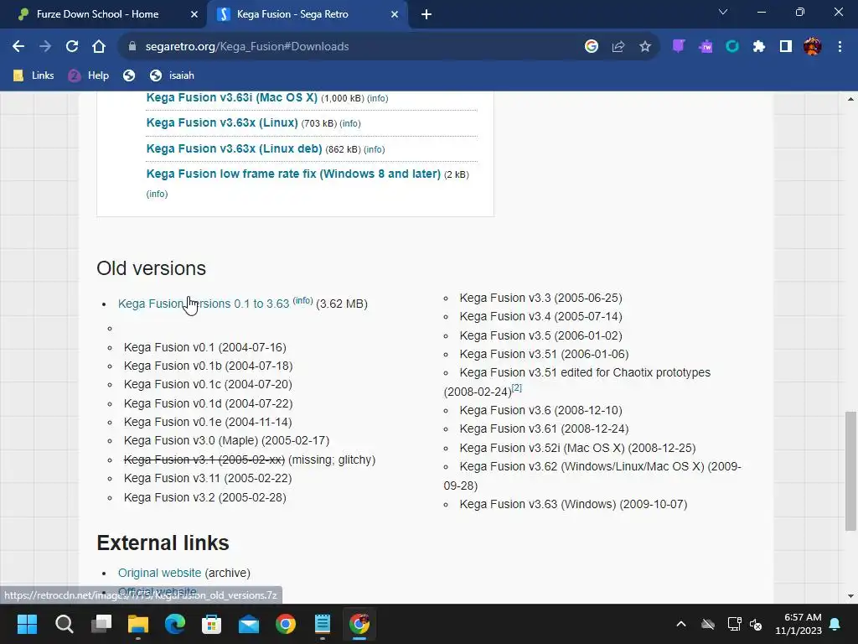Show hidden system tray icons
858x644 pixels.
click(x=681, y=624)
